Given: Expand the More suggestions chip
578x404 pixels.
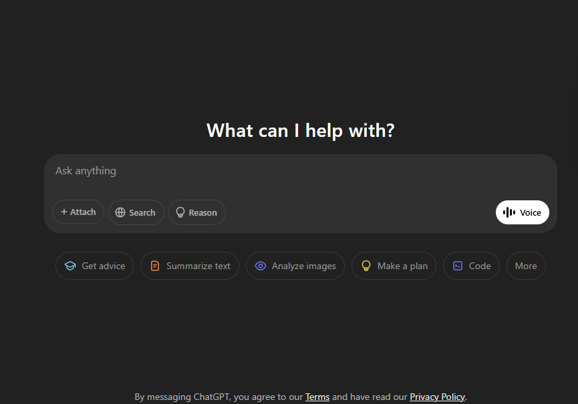Looking at the screenshot, I should (526, 266).
